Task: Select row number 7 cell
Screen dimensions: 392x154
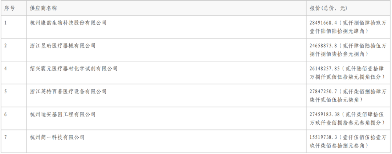Action: (x=5, y=137)
